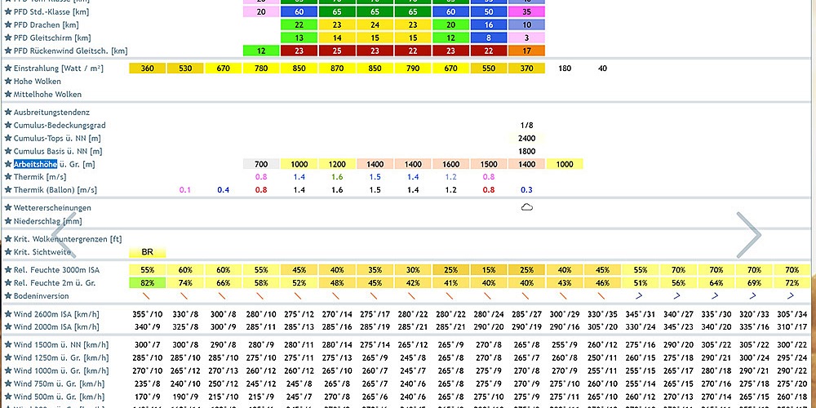Click the Wettererscheinungen row star

click(x=8, y=207)
